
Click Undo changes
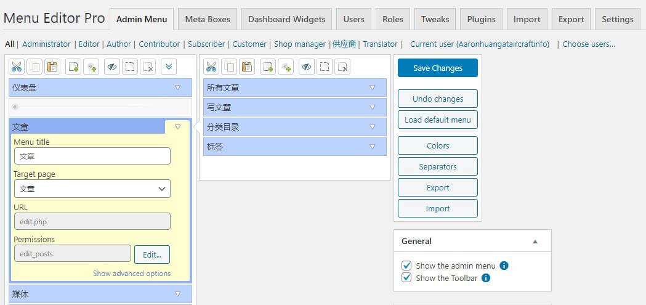[437, 99]
